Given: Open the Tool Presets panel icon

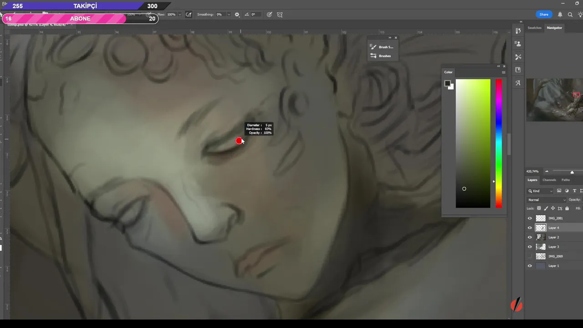Looking at the screenshot, I should point(518,57).
